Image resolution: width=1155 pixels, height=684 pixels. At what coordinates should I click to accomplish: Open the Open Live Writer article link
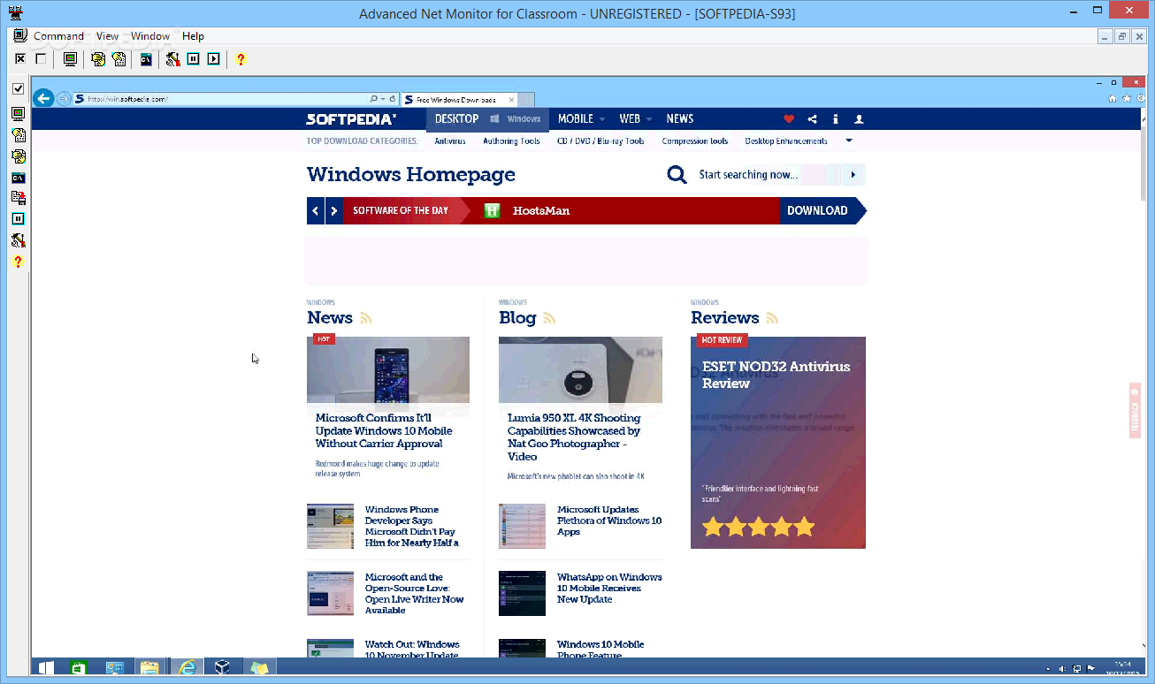click(415, 594)
